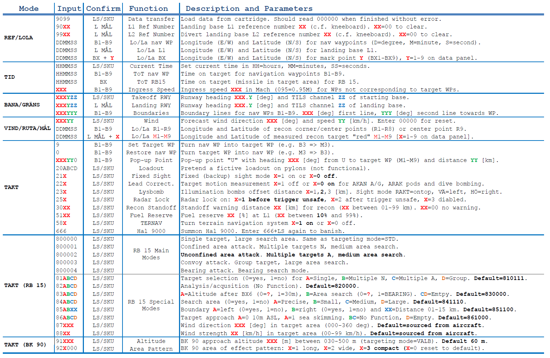Image resolution: width=550 pixels, height=358 pixels.
Task: Click the RB 15 Special Modes cell
Action: point(151,305)
